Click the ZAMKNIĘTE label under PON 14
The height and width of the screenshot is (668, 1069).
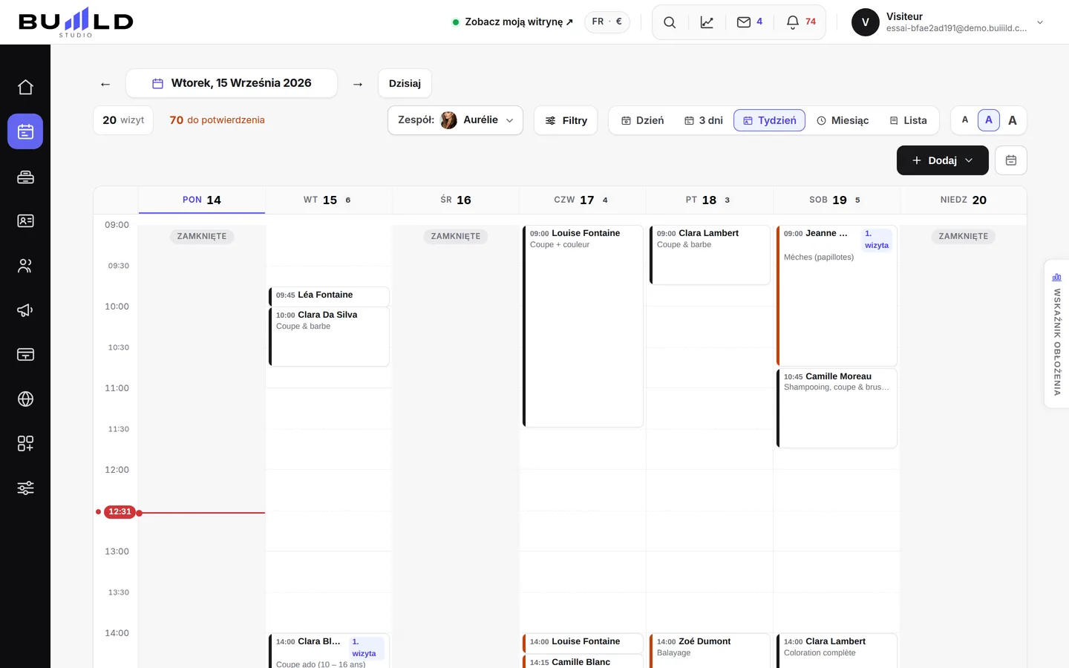click(202, 236)
